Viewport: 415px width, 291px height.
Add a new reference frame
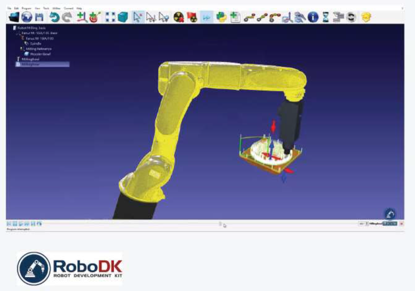click(x=82, y=17)
